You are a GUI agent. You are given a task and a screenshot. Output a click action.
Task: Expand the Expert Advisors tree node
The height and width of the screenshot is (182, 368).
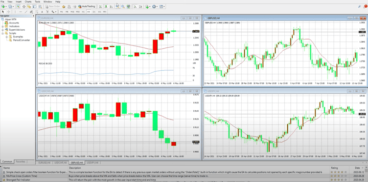2,30
